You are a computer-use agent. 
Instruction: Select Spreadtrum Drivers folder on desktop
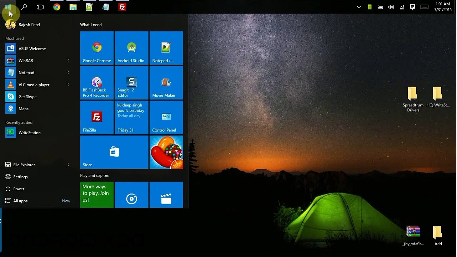413,100
